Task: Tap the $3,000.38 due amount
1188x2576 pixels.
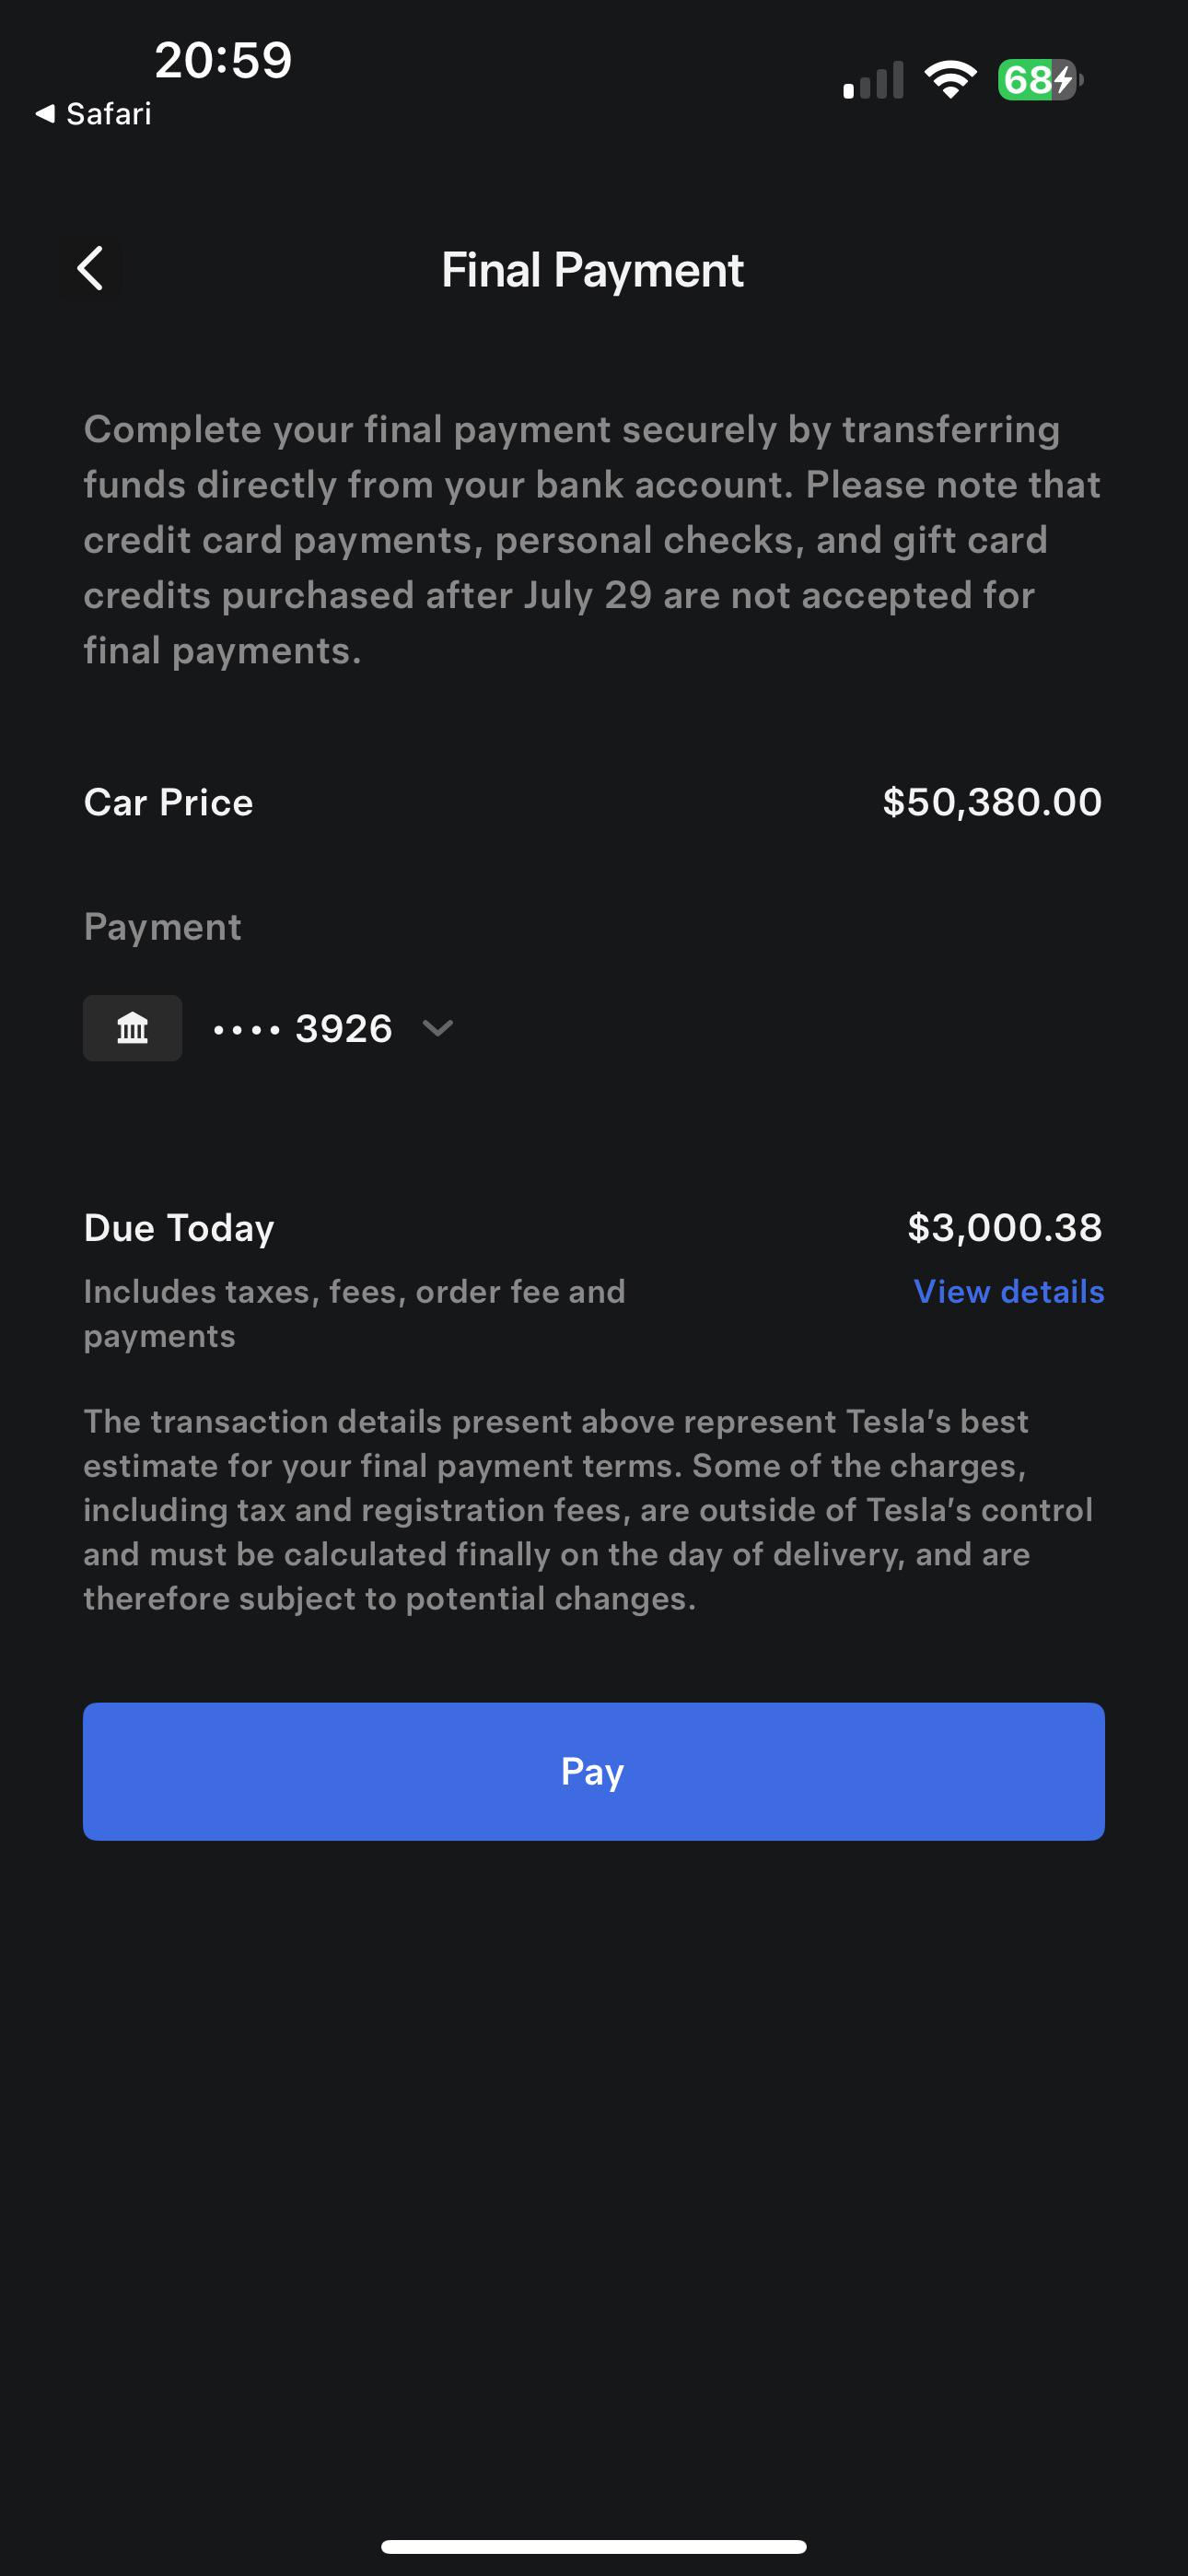Action: 1004,1228
